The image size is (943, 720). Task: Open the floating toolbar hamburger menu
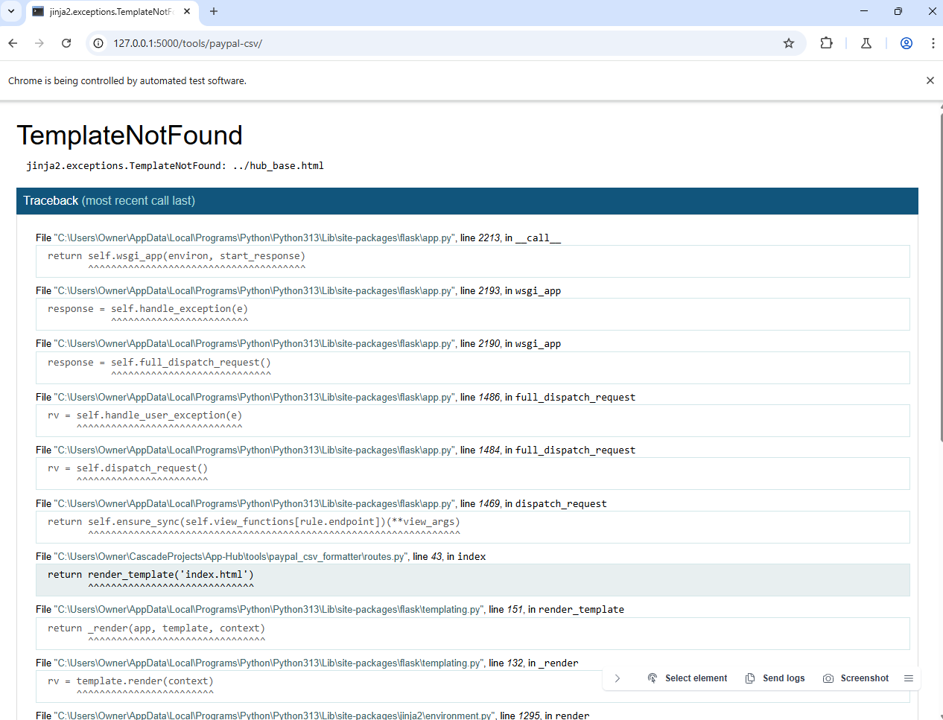point(909,678)
